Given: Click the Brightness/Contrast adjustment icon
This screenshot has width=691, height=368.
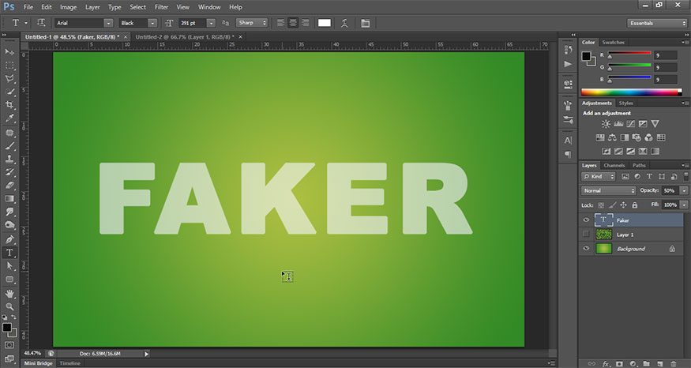Looking at the screenshot, I should tap(606, 124).
